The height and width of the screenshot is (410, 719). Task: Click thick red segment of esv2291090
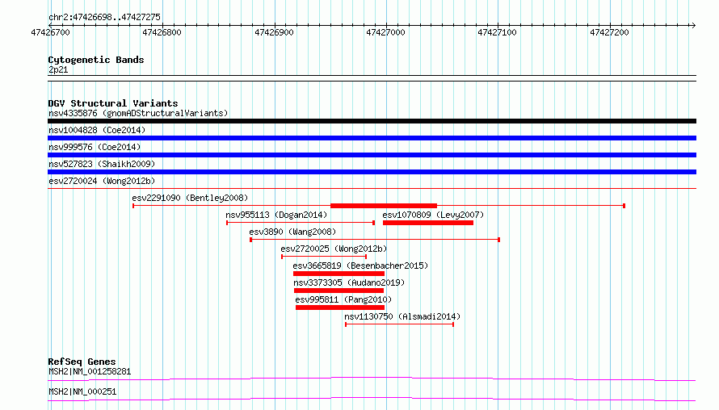(384, 206)
